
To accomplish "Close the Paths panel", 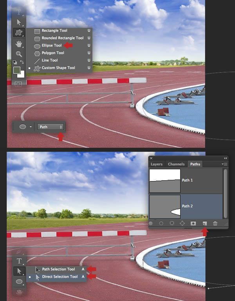I will click(151, 158).
